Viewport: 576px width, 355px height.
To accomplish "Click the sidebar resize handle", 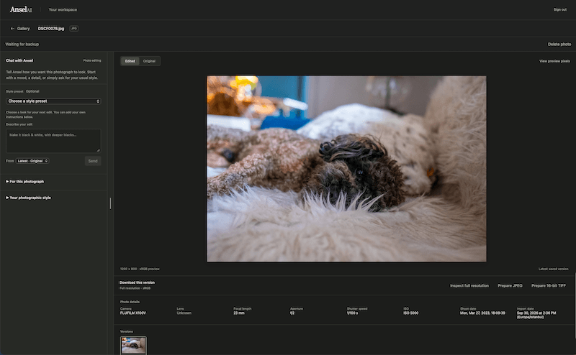I will (x=110, y=203).
